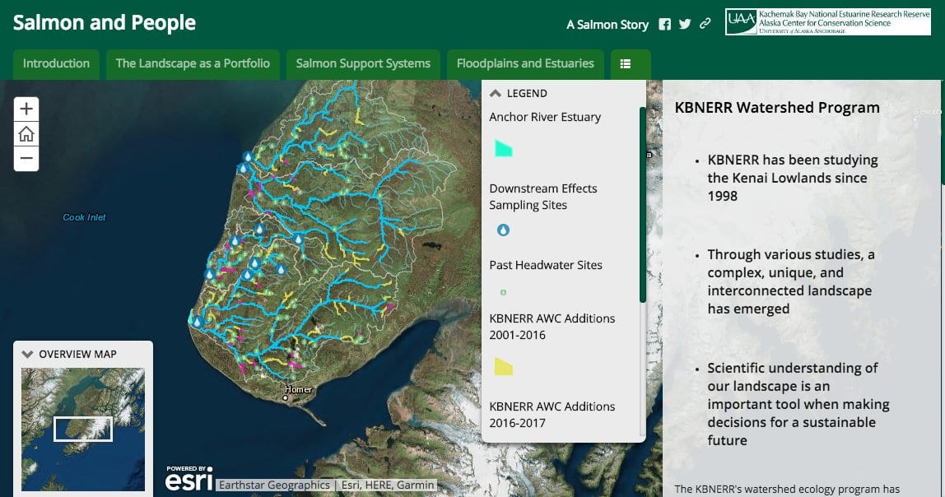Screen dimensions: 945x497
Task: Click the yellow AWC Additions 2001-2016 swatch
Action: click(503, 367)
